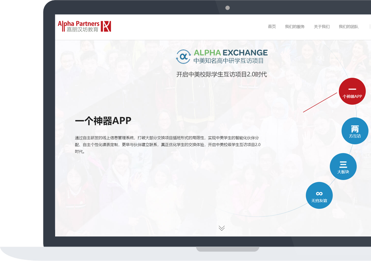Open the 我们的服务 menu item

coord(295,27)
